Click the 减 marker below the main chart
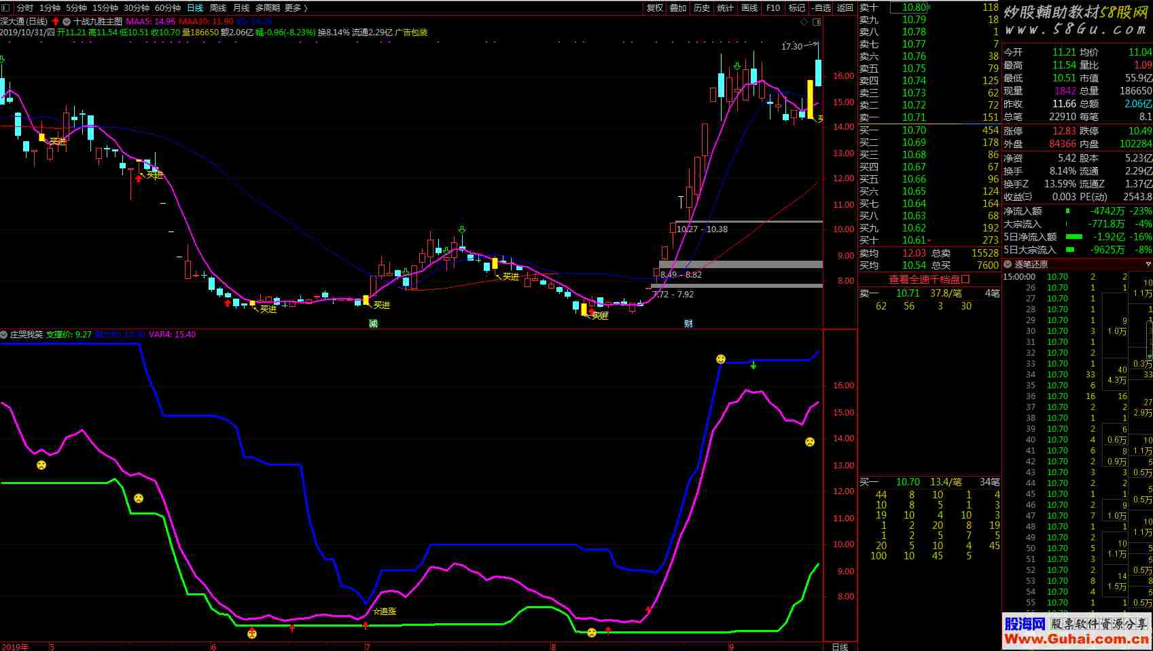This screenshot has width=1153, height=651. click(373, 323)
